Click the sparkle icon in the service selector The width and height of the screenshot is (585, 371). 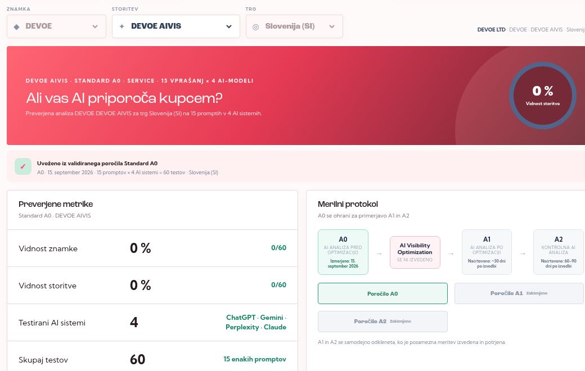tap(121, 26)
